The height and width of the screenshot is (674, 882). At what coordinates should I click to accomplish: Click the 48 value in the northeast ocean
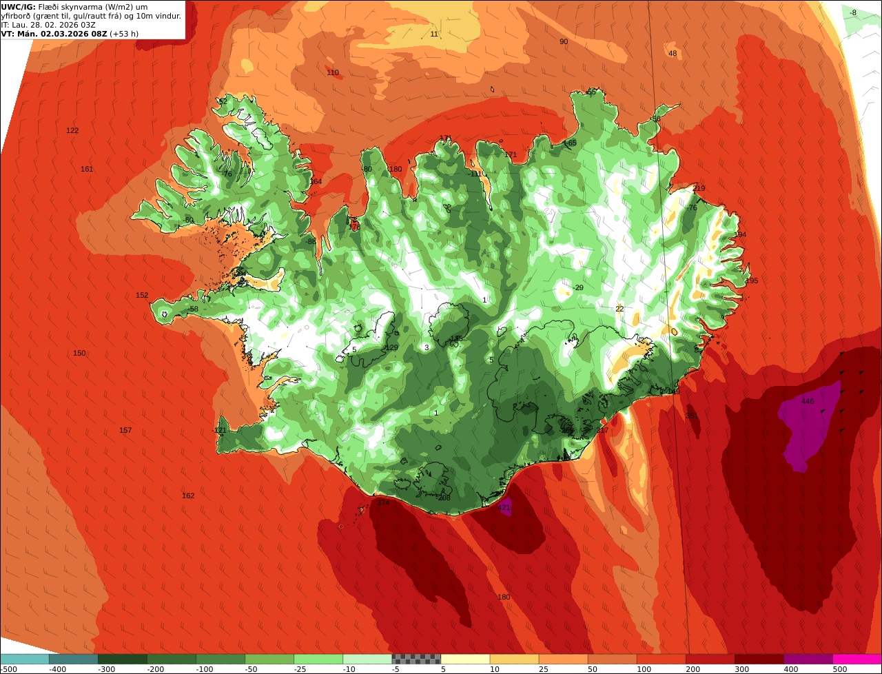click(673, 54)
